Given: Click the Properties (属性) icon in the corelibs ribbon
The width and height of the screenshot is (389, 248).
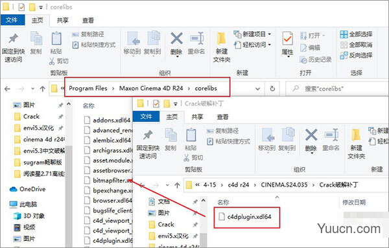Looking at the screenshot, I should pos(287,38).
